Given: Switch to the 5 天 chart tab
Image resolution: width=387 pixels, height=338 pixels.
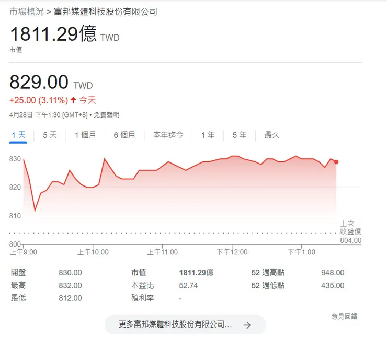Looking at the screenshot, I should point(50,135).
